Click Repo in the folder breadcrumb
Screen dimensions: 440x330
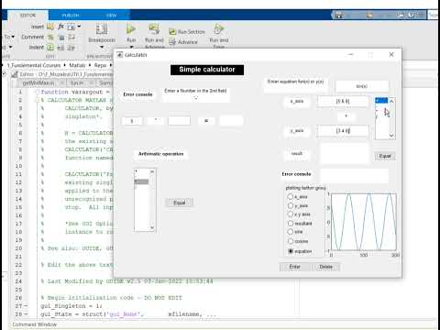(x=100, y=65)
